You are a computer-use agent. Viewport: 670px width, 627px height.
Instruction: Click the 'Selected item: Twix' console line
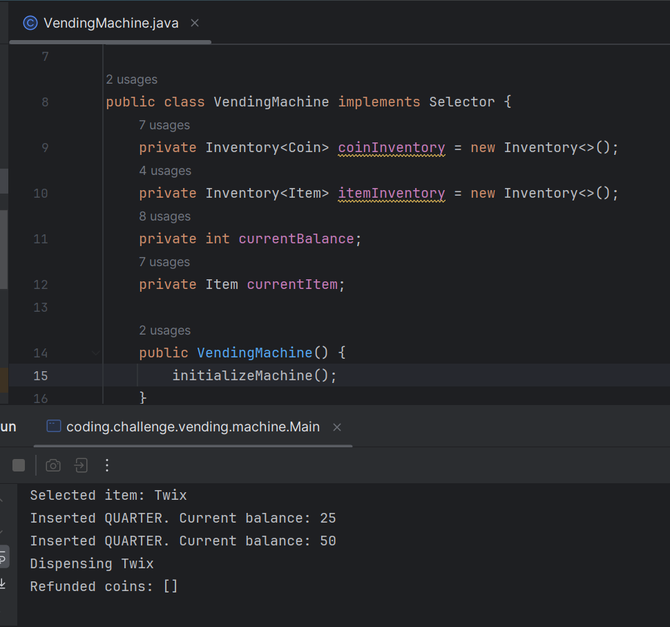coord(108,495)
